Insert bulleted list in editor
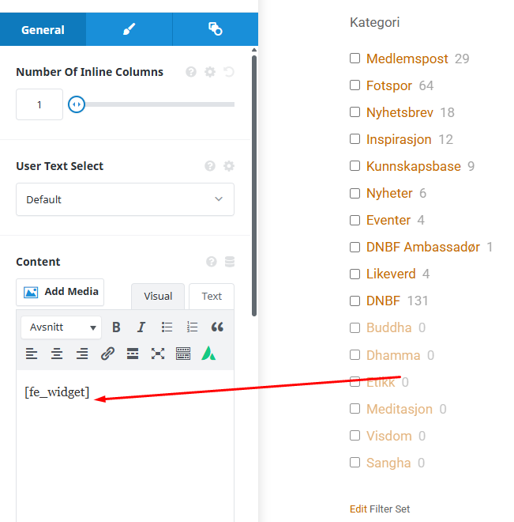The width and height of the screenshot is (514, 522). tap(167, 327)
